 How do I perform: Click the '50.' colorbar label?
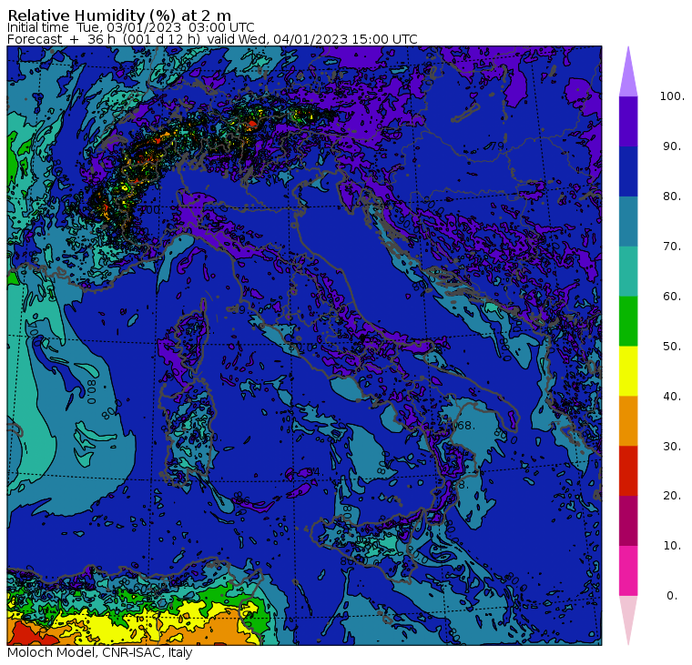[672, 347]
